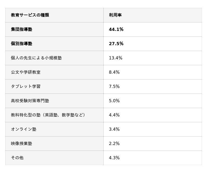Viewport: 212px width, 173px height.
Task: Click the 5.0% value cell
Action: coord(114,101)
